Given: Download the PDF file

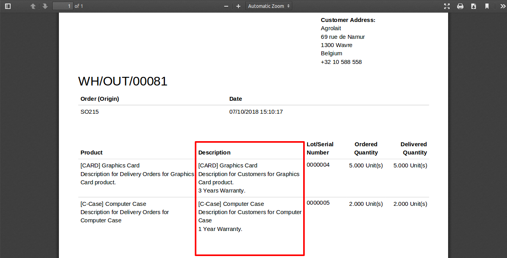Looking at the screenshot, I should pos(474,6).
